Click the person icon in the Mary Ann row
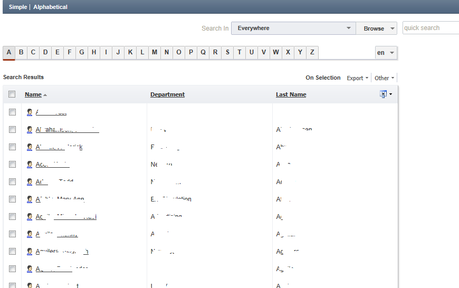This screenshot has height=288, width=459. pos(30,199)
